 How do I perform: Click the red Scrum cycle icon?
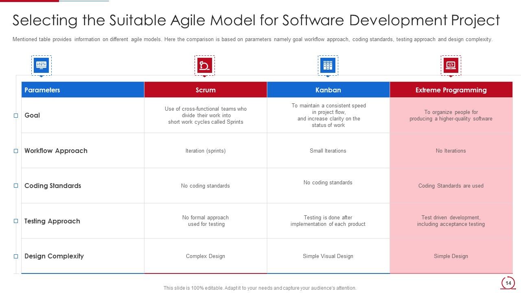205,66
